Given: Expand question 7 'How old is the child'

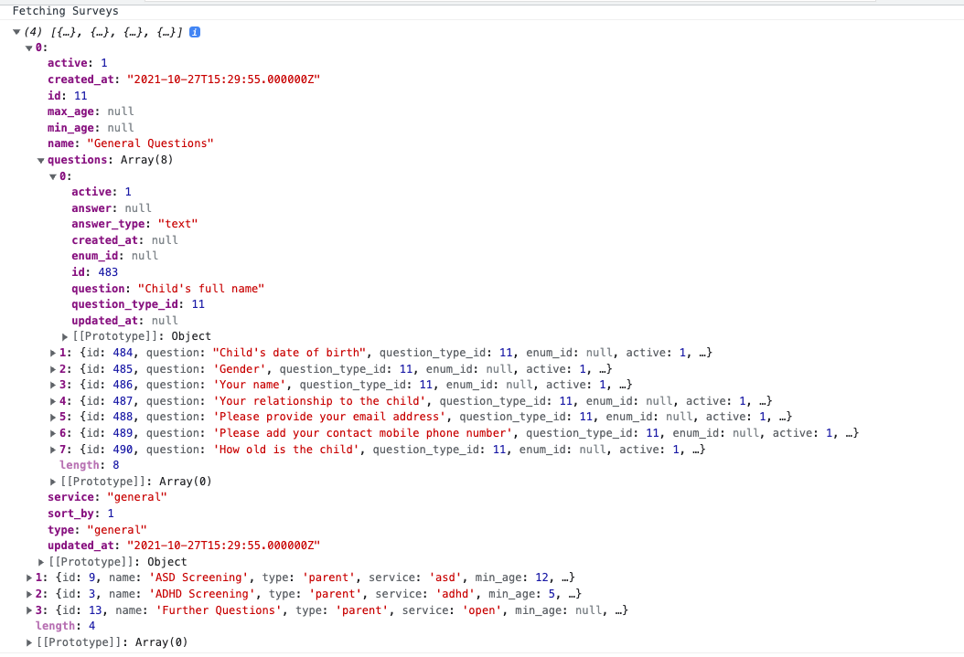Looking at the screenshot, I should pyautogui.click(x=53, y=450).
